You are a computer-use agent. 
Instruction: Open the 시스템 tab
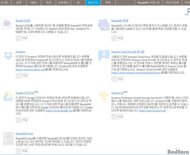[x=5, y=3]
